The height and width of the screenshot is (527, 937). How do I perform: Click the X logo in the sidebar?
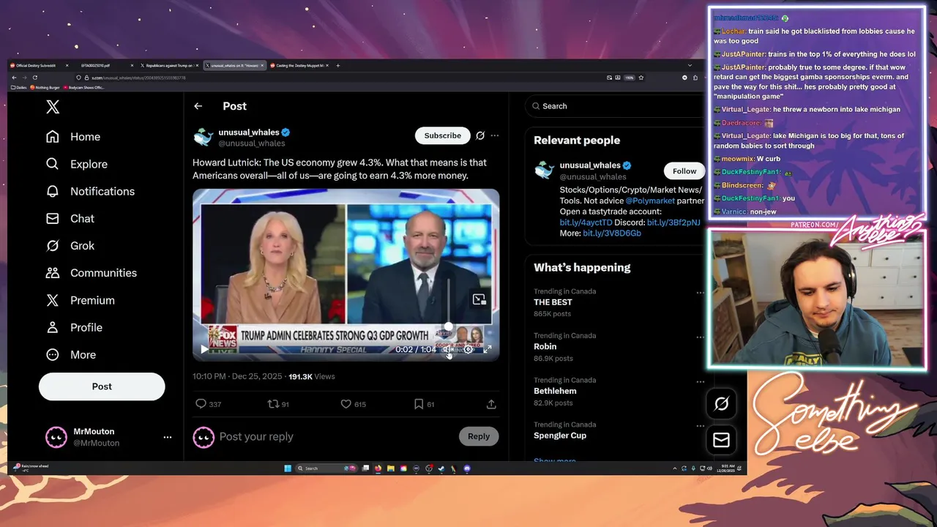tap(53, 107)
